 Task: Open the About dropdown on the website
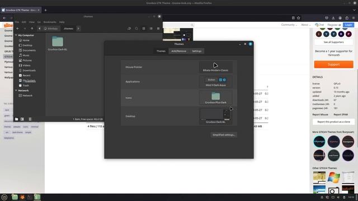tap(306, 25)
